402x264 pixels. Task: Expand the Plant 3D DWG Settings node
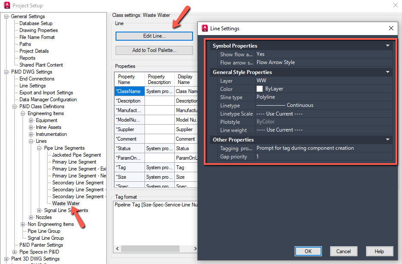(x=6, y=259)
